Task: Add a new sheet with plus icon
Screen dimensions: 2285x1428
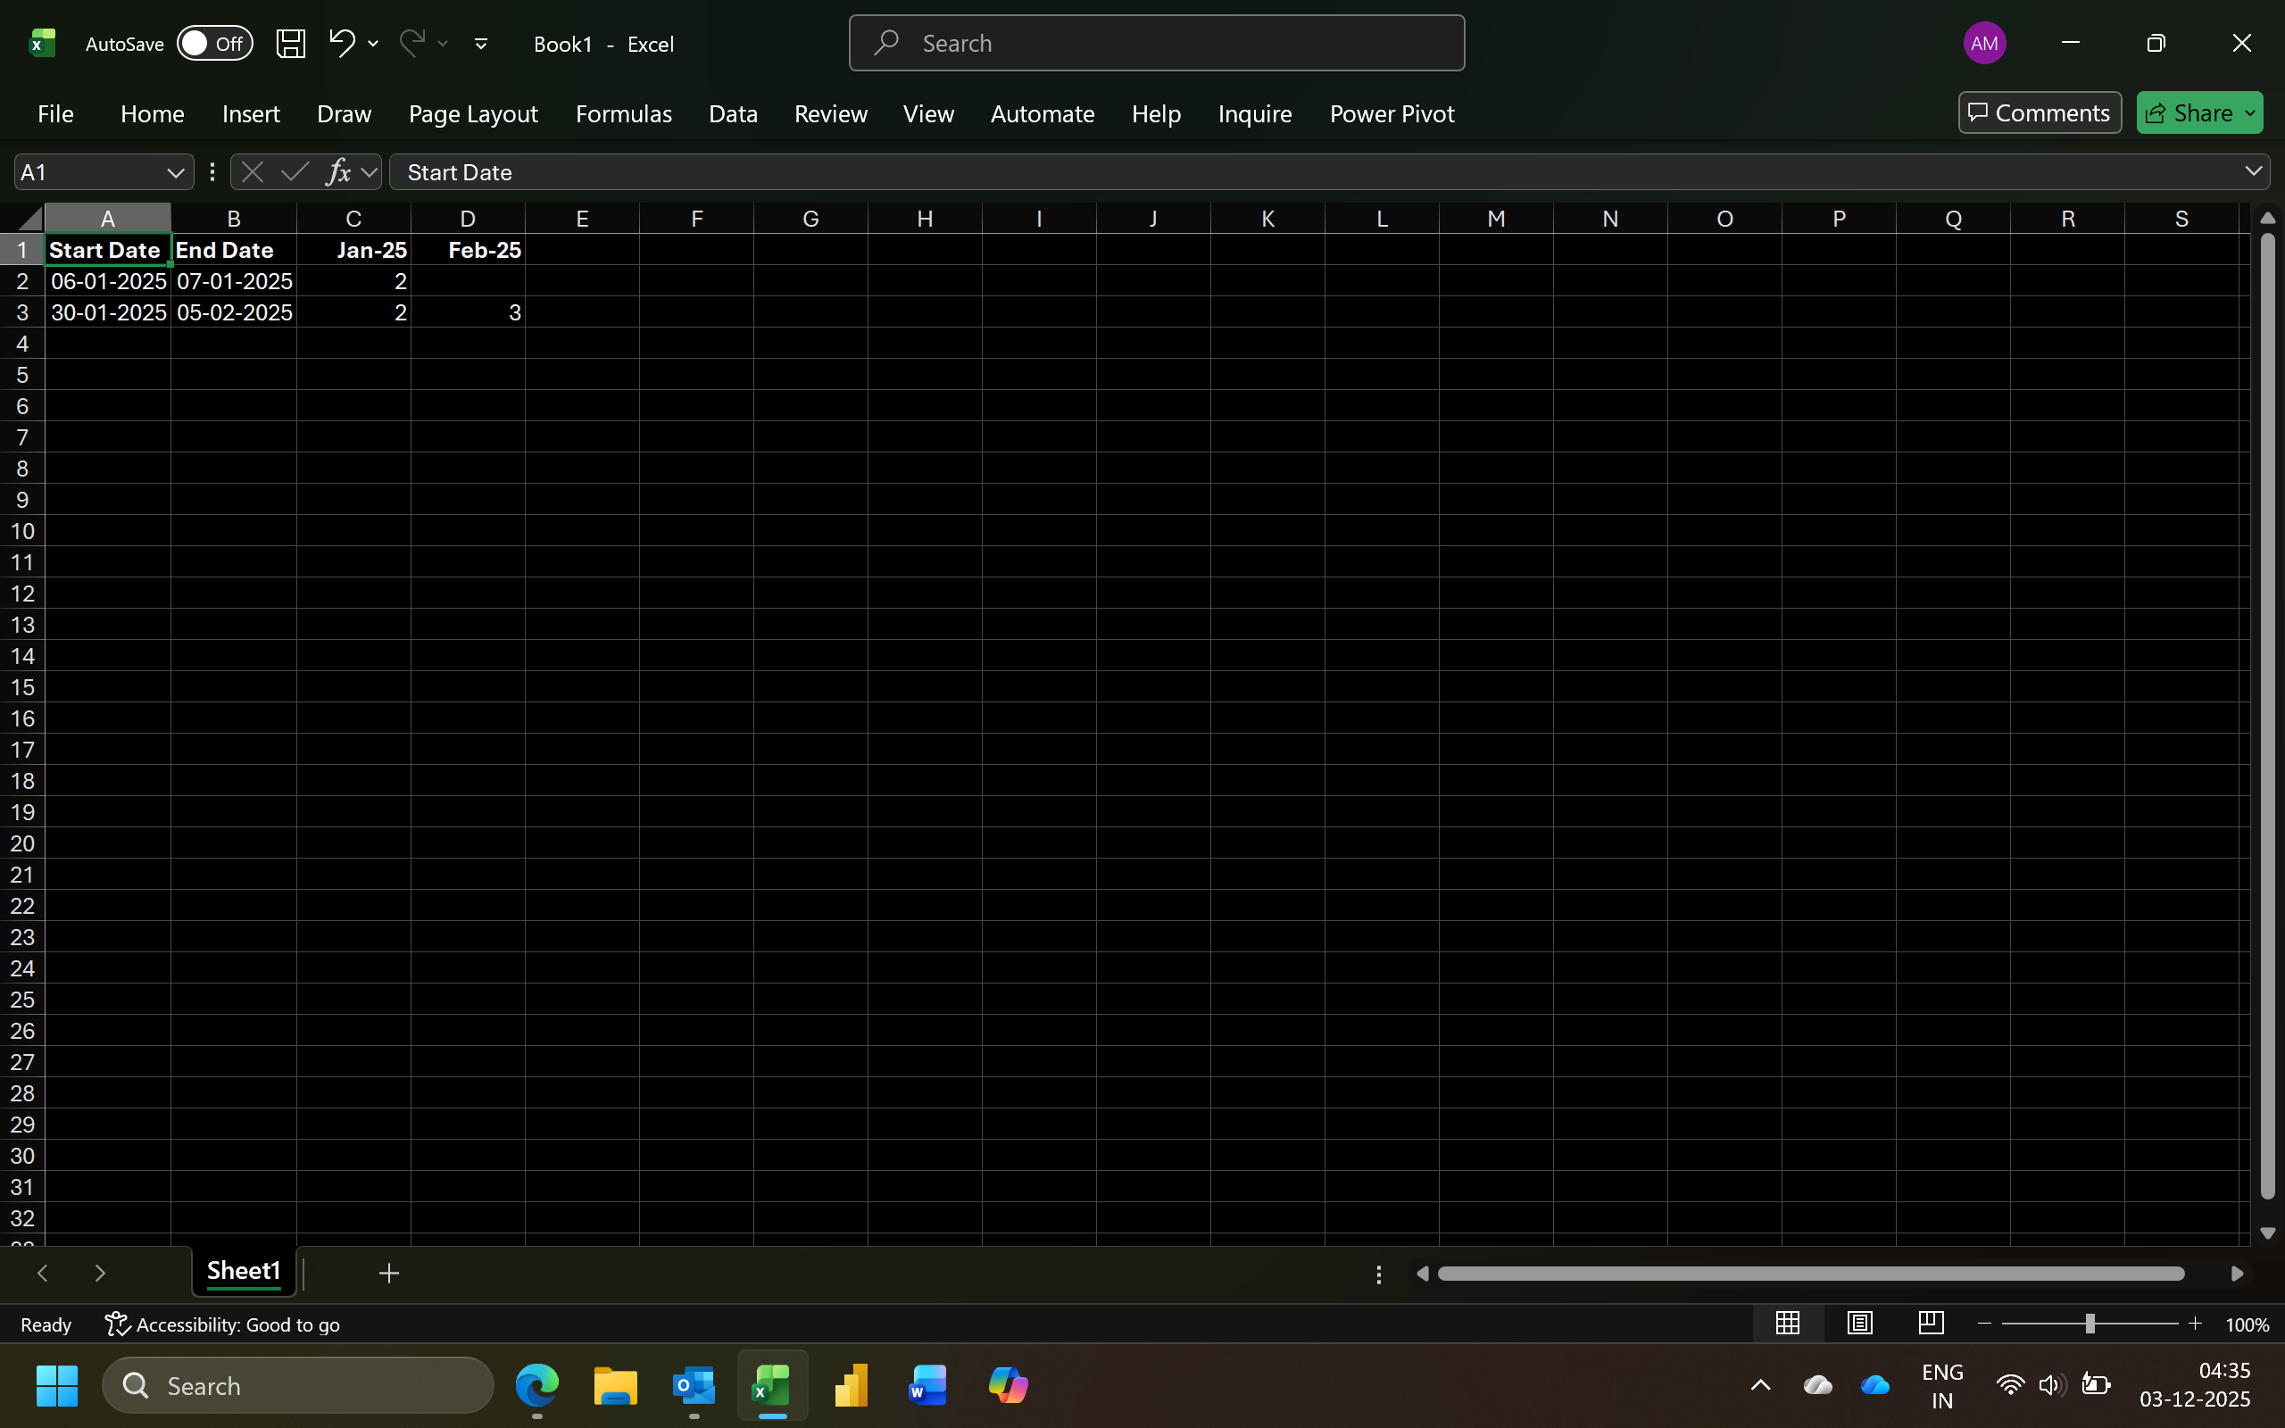Action: pos(388,1273)
